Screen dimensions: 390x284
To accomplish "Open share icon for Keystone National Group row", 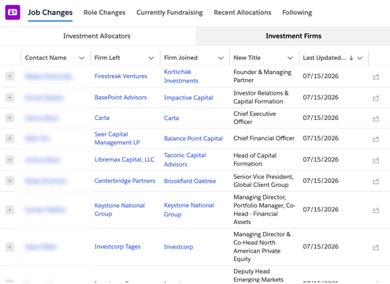I will [x=376, y=210].
